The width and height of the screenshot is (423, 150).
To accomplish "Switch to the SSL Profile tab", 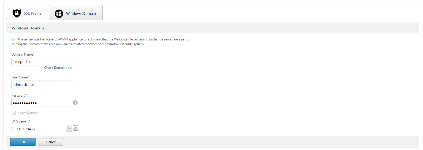I will point(27,12).
